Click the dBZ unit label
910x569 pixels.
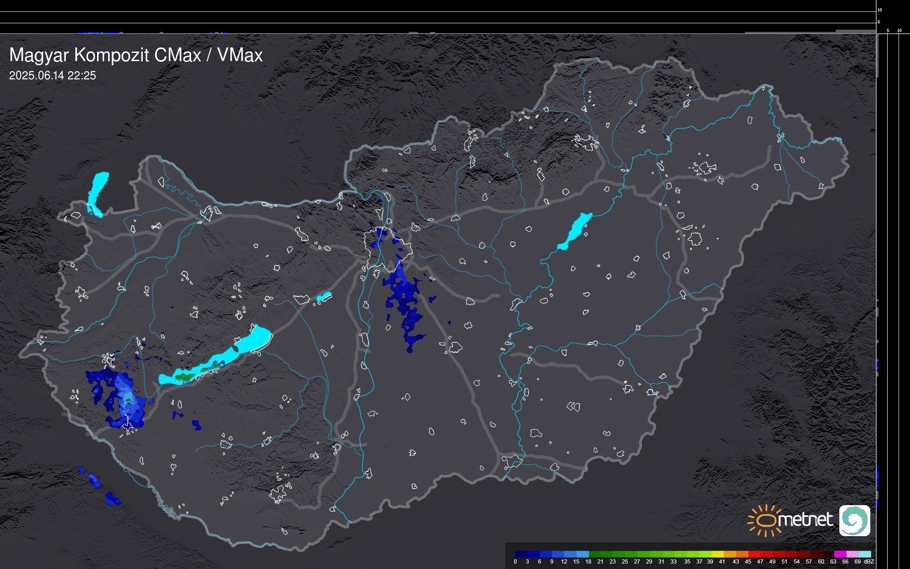coord(868,562)
